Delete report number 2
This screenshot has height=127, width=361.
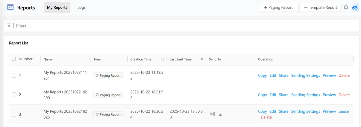(x=344, y=95)
